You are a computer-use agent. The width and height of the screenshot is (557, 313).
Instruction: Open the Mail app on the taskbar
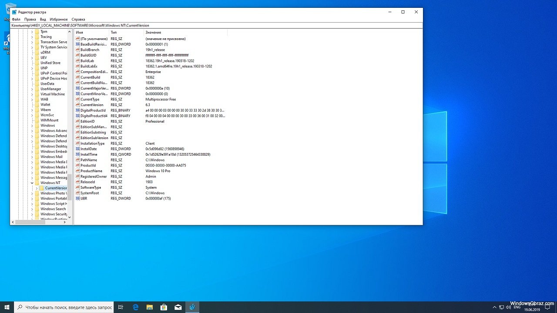point(178,307)
